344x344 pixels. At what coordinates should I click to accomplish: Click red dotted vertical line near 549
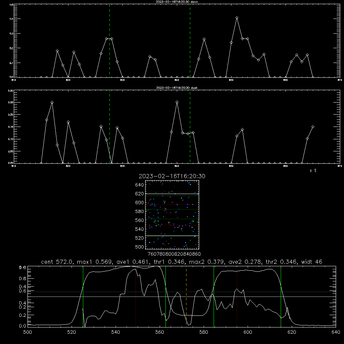[136, 297]
